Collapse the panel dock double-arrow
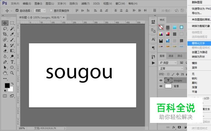The width and height of the screenshot is (211, 131). point(155,16)
